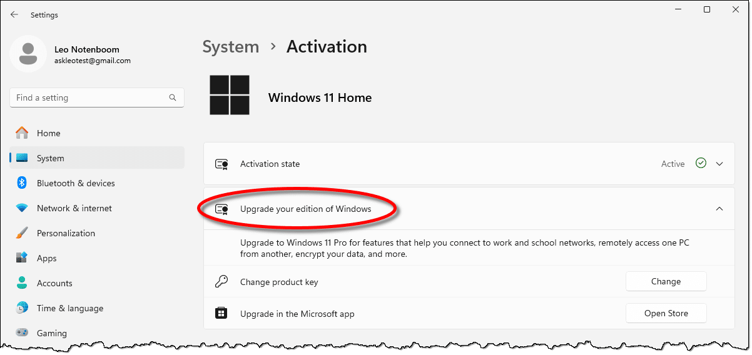Click the search magnifier icon

point(173,98)
